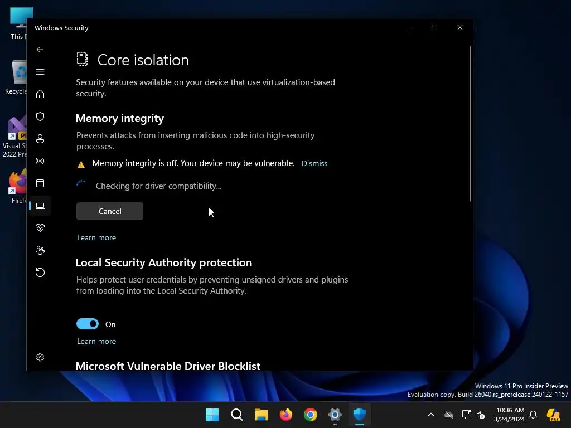Viewport: 571px width, 428px height.
Task: Select Firefox desktop shortcut
Action: pos(18,186)
